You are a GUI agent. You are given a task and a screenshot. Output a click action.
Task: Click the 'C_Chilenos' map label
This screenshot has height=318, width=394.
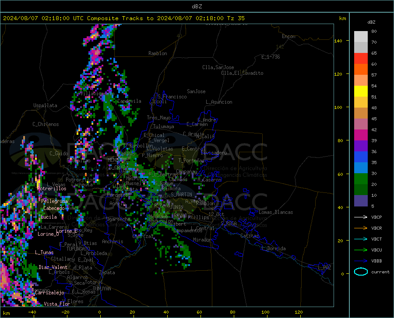(46, 124)
